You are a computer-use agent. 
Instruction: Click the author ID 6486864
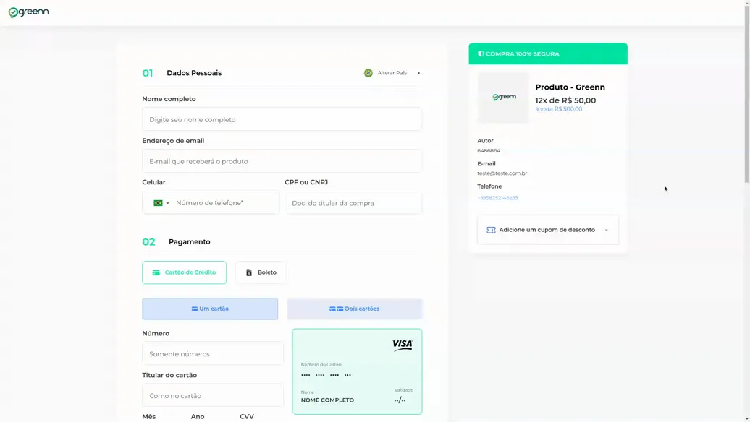coord(489,150)
